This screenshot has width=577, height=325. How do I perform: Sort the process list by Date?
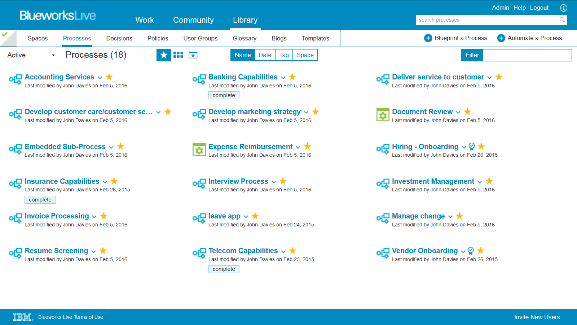(x=265, y=55)
